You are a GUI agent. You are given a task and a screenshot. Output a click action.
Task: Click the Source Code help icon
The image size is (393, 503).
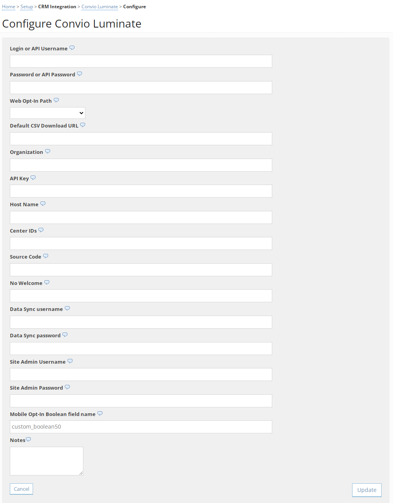(46, 255)
